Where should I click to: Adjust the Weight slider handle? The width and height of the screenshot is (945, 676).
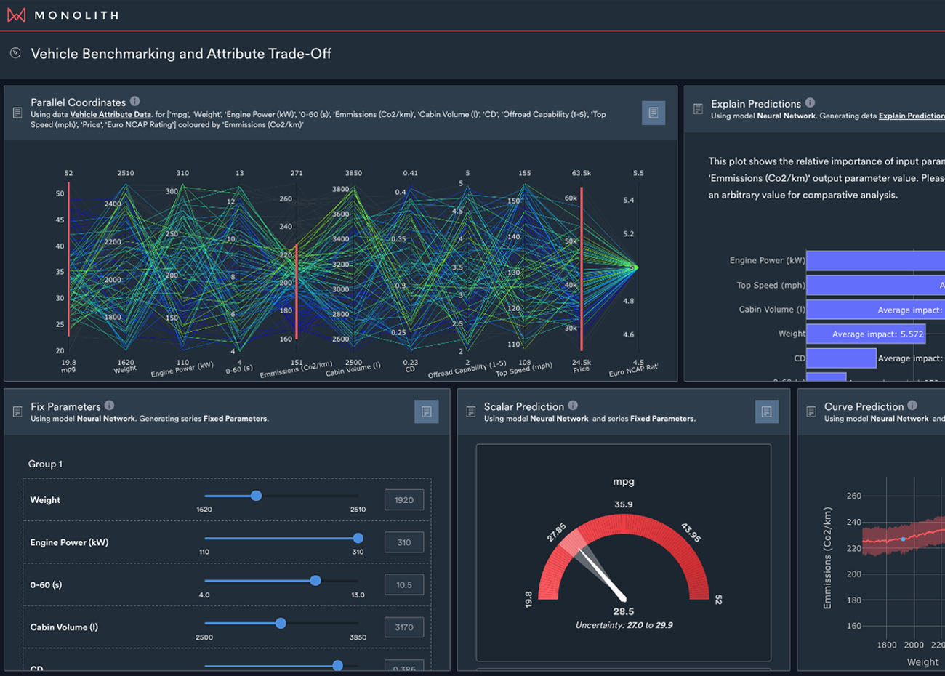256,496
